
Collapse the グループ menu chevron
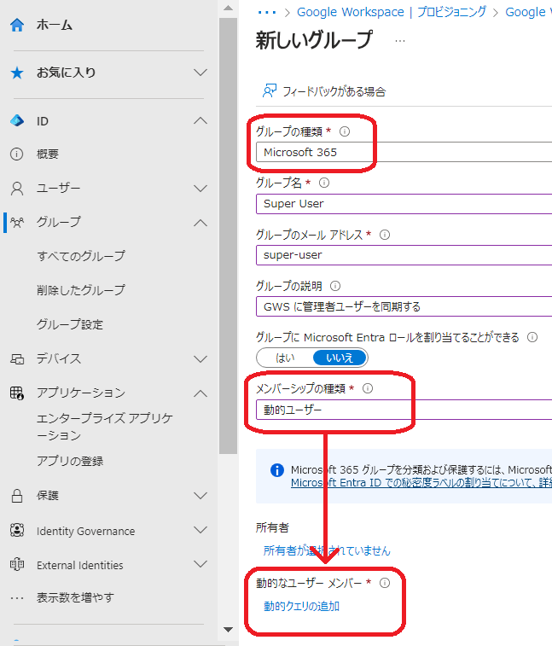pyautogui.click(x=200, y=223)
